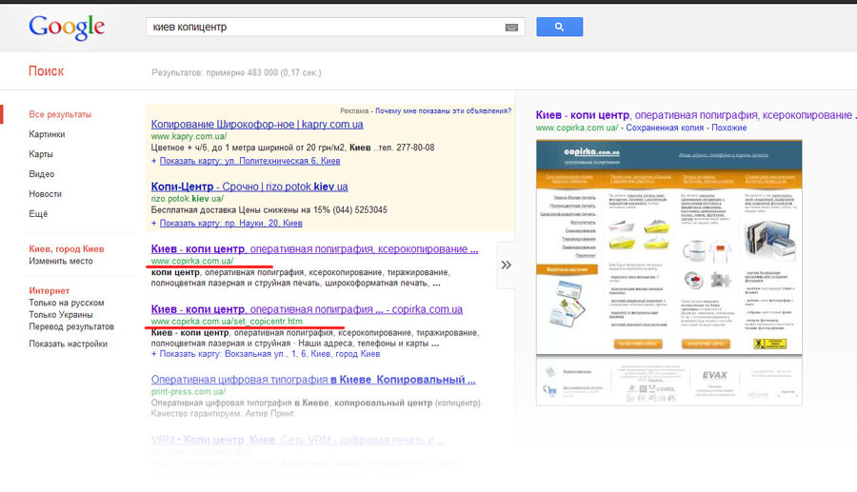
Task: Open the on-screen keyboard icon in search box
Action: pos(511,28)
